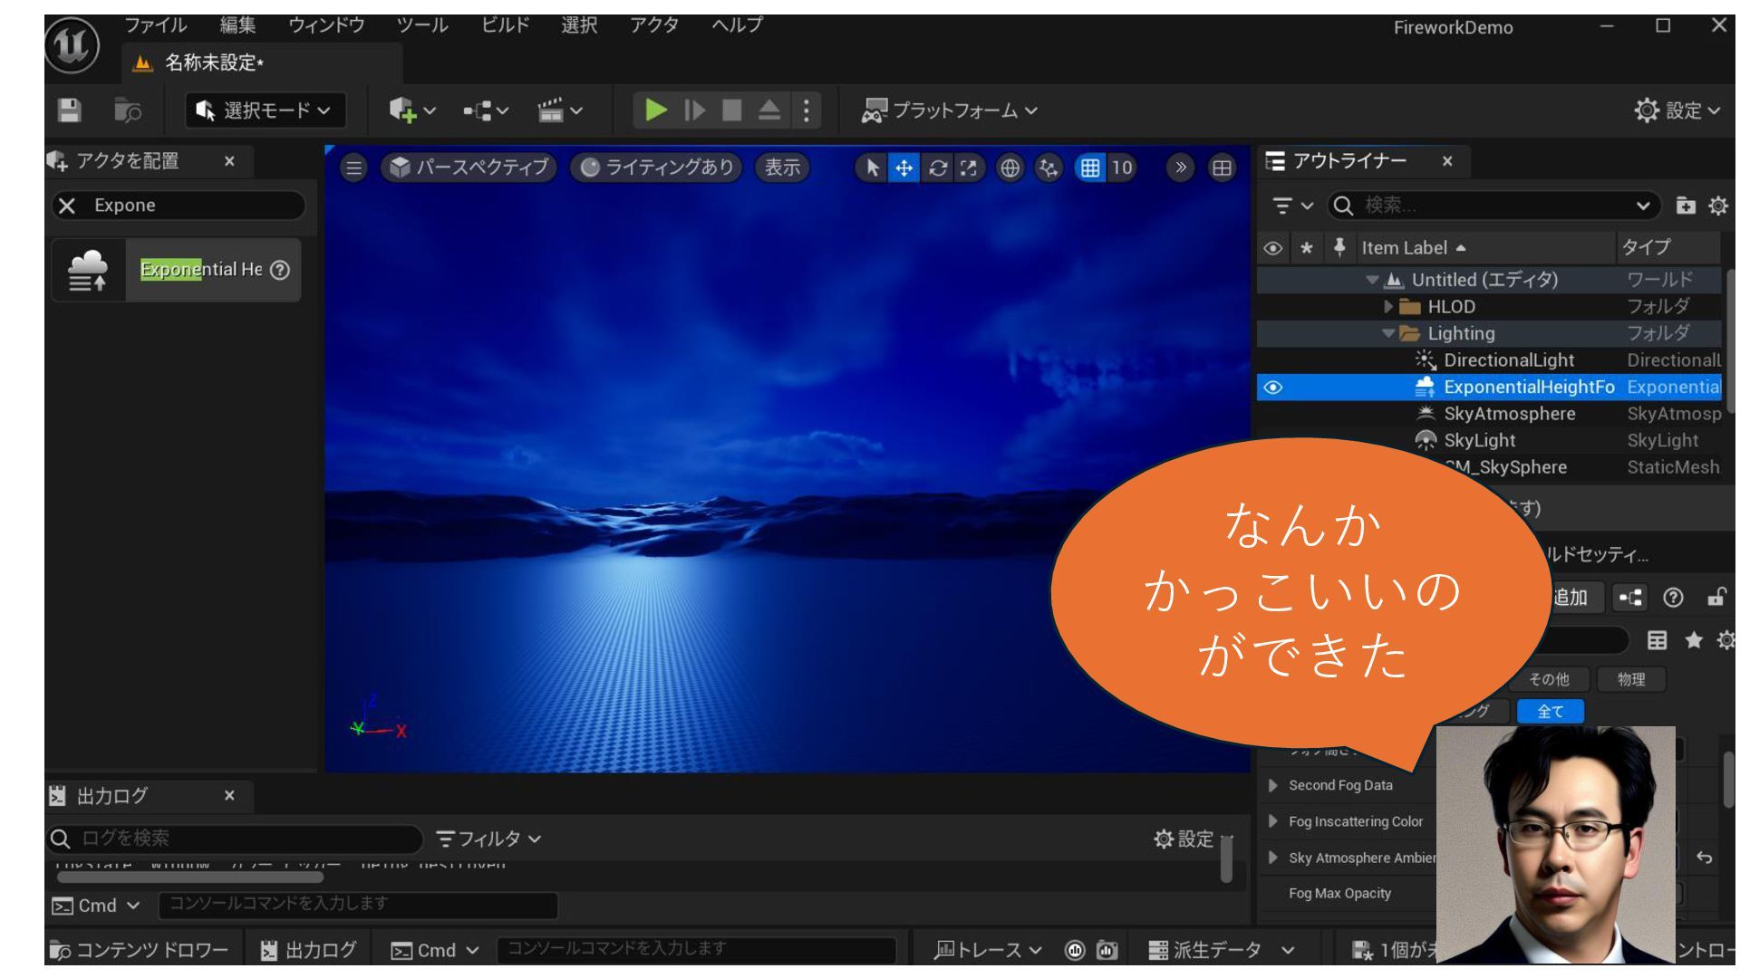Viewport: 1740px width, 978px height.
Task: Open the 設定 menu in the main toolbar
Action: point(1677,110)
